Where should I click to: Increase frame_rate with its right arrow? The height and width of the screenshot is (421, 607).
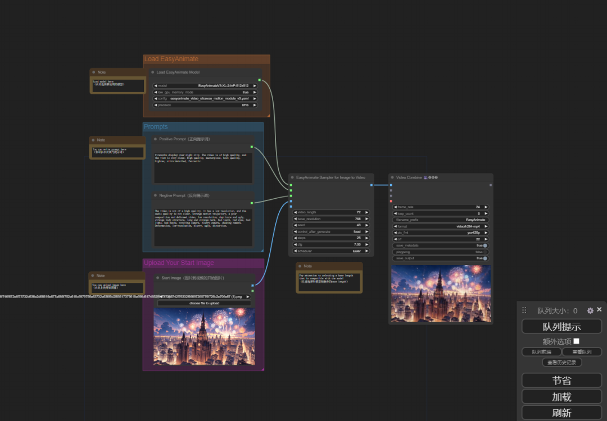tap(486, 207)
